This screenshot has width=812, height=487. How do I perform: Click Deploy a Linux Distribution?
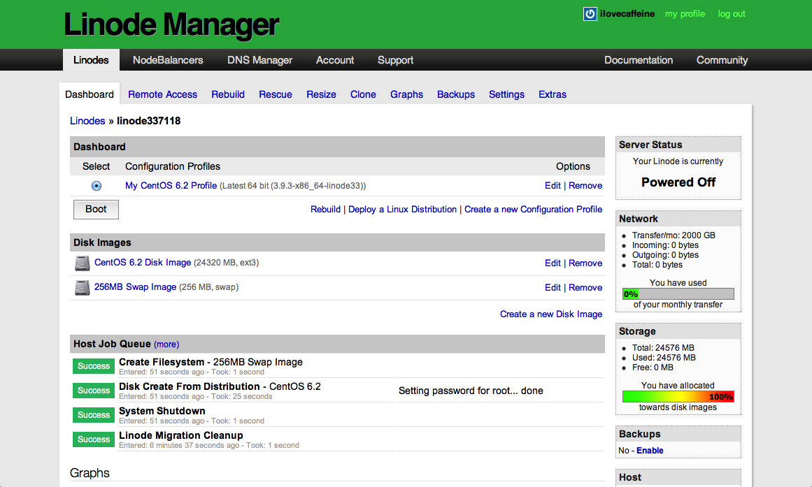(x=402, y=209)
